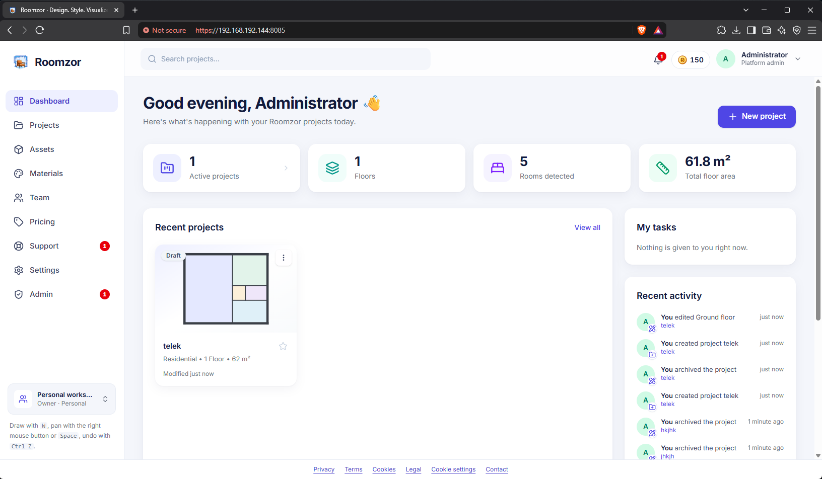Go to Dashboard in sidebar
The image size is (822, 479).
point(61,101)
